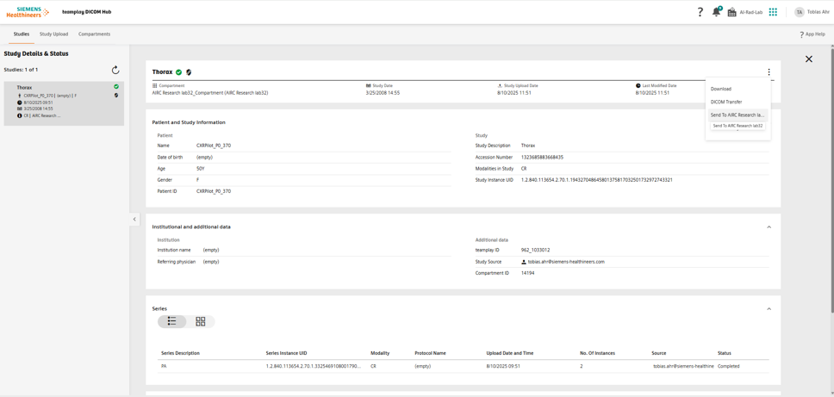834x397 pixels.
Task: Select the Thorax study card in list
Action: [x=64, y=102]
